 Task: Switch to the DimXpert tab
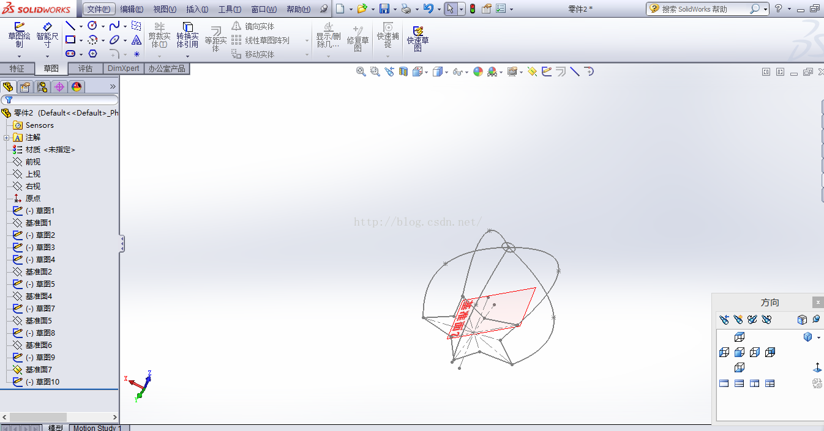(123, 68)
